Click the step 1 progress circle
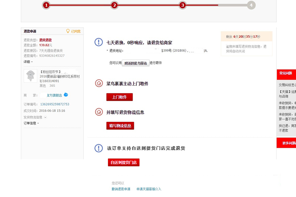Image resolution: width=296 pixels, height=197 pixels. pos(46,5)
